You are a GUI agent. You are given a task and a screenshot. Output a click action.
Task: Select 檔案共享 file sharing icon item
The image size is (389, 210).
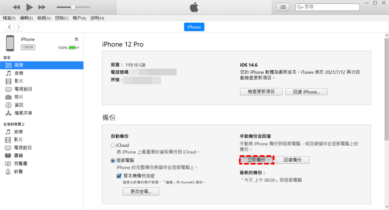click(x=8, y=113)
